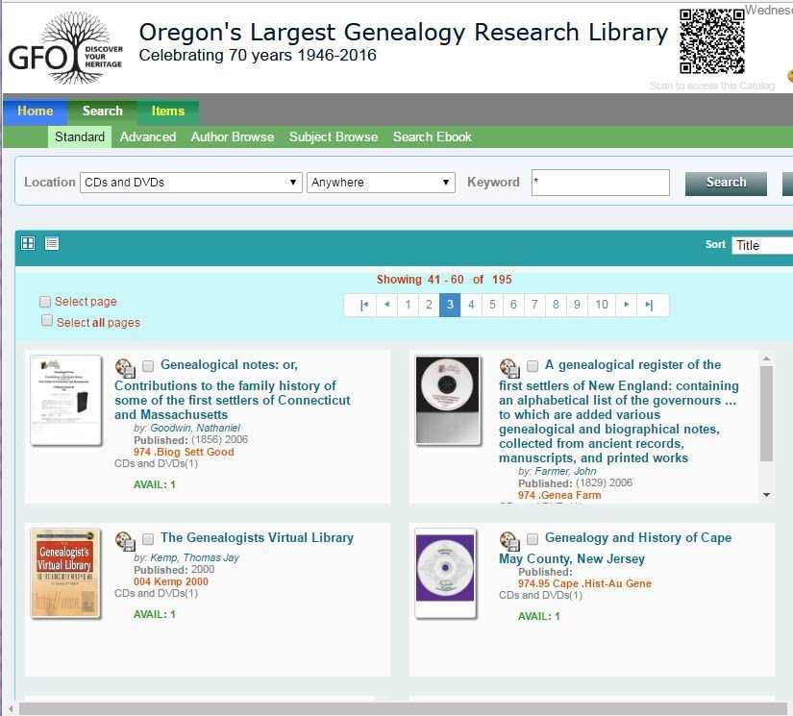Go to previous results page arrow
Image resolution: width=793 pixels, height=716 pixels.
386,305
